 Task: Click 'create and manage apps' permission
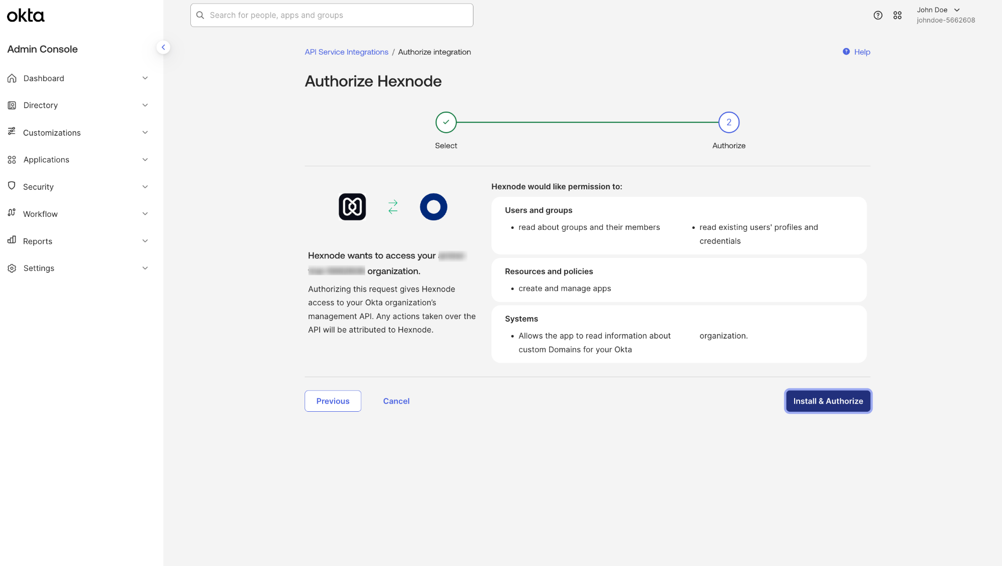(565, 289)
